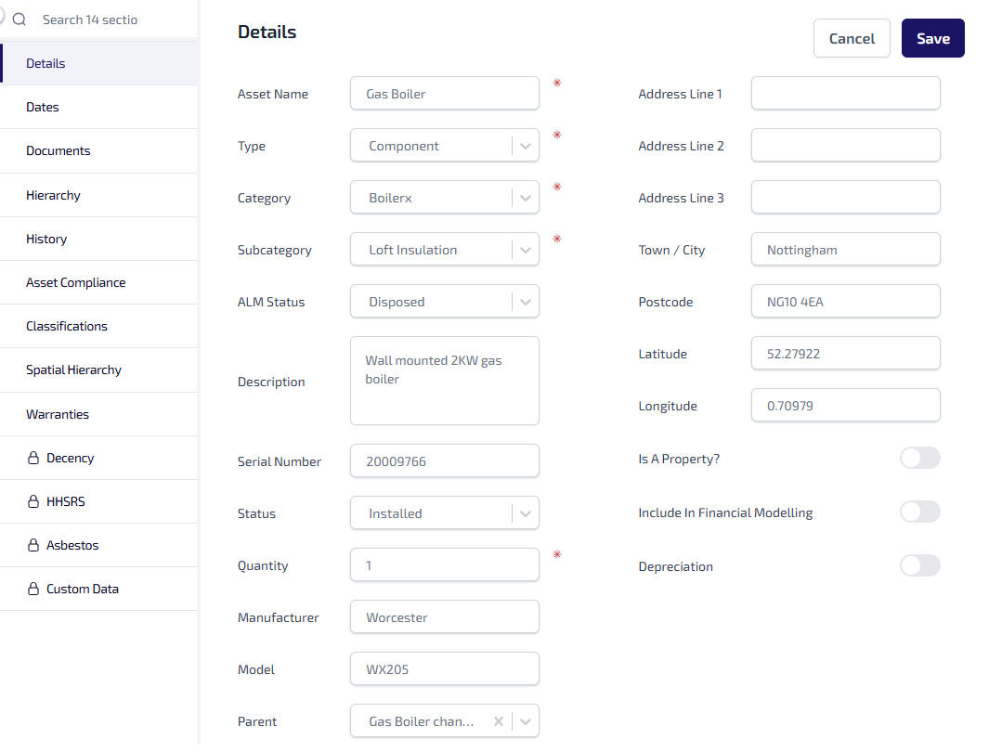Click the Cancel button
The width and height of the screenshot is (1002, 752).
[x=852, y=38]
